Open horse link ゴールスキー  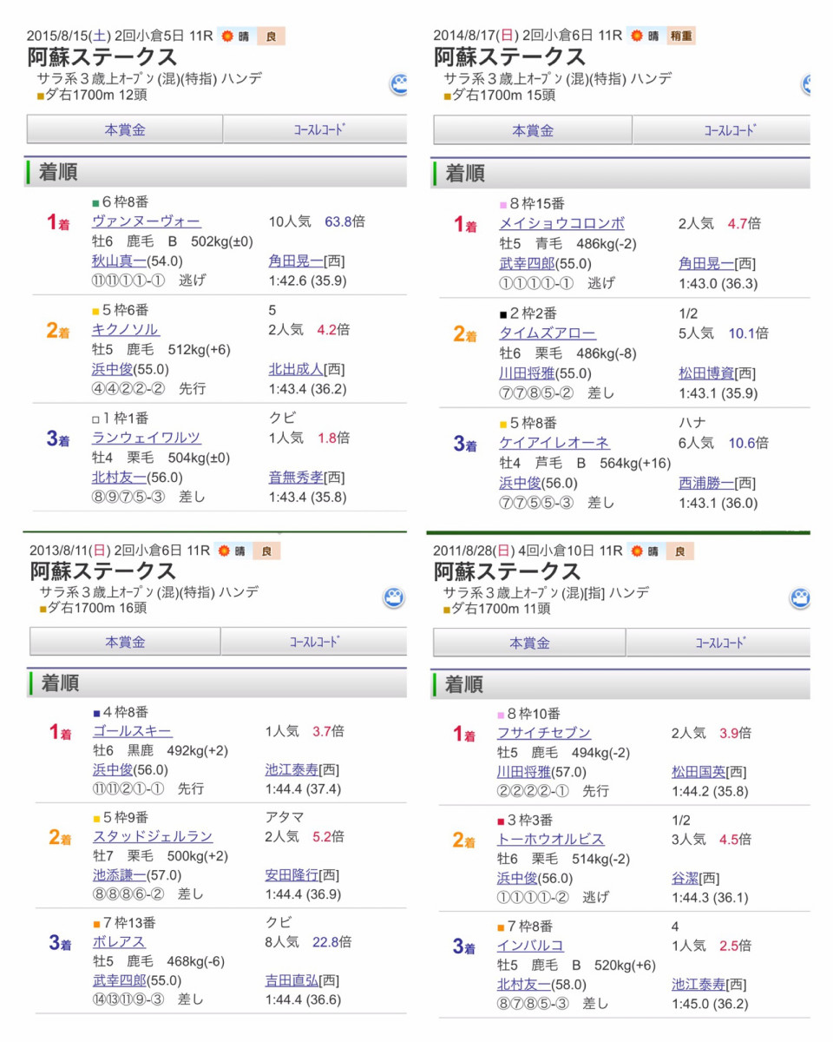click(132, 731)
